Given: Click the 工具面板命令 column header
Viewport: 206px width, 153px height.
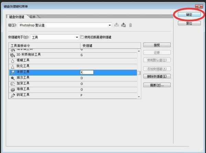Looking at the screenshot, I should [x=44, y=46].
